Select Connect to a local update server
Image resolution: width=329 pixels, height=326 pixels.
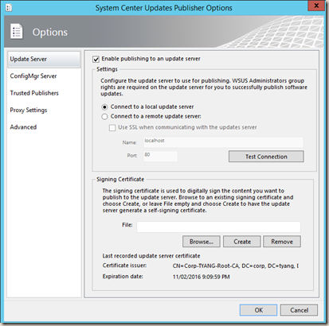[104, 107]
